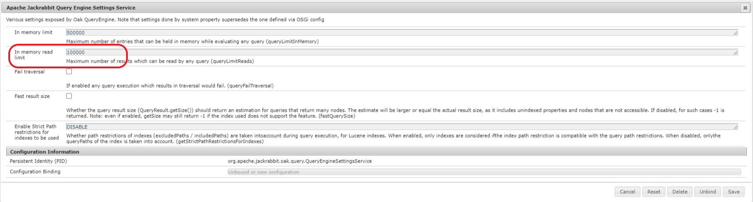Save the query engine settings
Viewport: 753px width, 202px height.
[733, 192]
